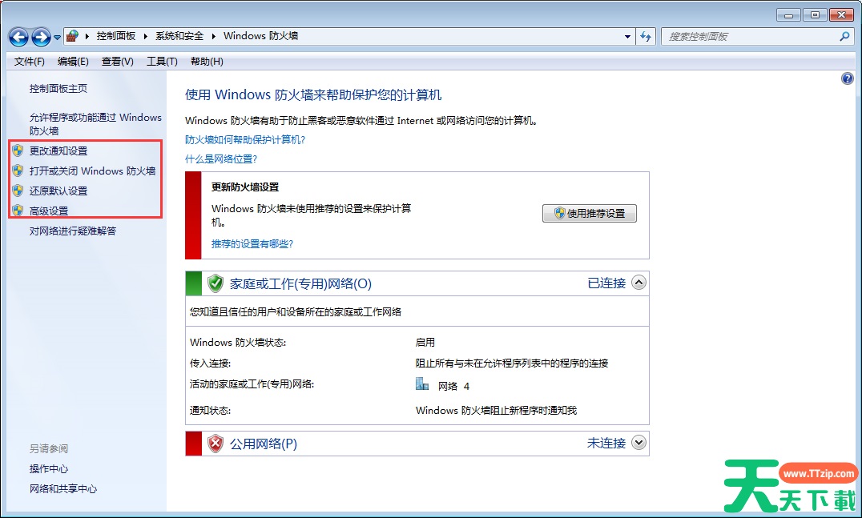This screenshot has width=862, height=518.
Task: Click the refresh icon in the address bar
Action: [646, 36]
